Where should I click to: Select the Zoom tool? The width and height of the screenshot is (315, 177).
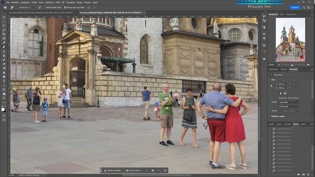4,98
